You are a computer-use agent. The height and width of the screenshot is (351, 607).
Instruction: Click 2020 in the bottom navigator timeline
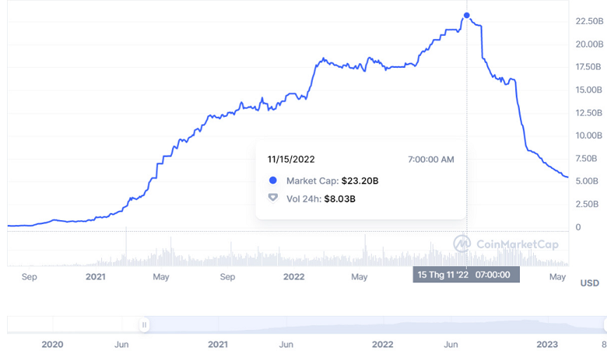52,344
